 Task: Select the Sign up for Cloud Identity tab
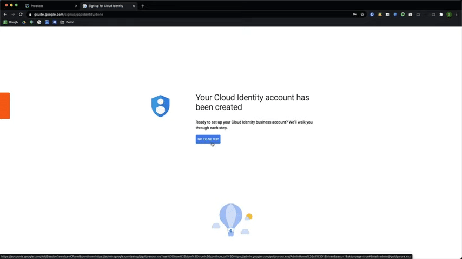coord(108,6)
